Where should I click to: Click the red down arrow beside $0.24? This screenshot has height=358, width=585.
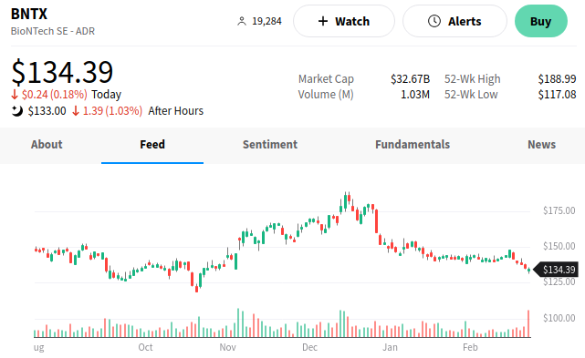coord(15,95)
